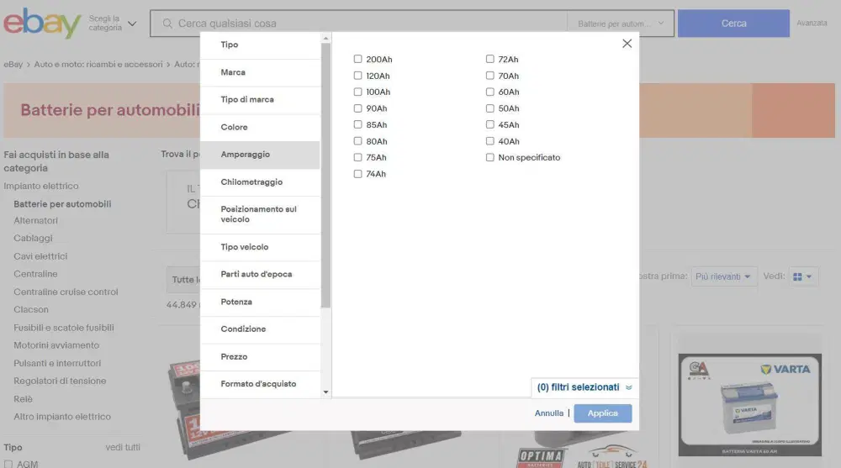Expand selected filters chevron
841x468 pixels.
(628, 387)
